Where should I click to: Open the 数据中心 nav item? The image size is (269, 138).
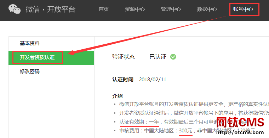tap(207, 9)
